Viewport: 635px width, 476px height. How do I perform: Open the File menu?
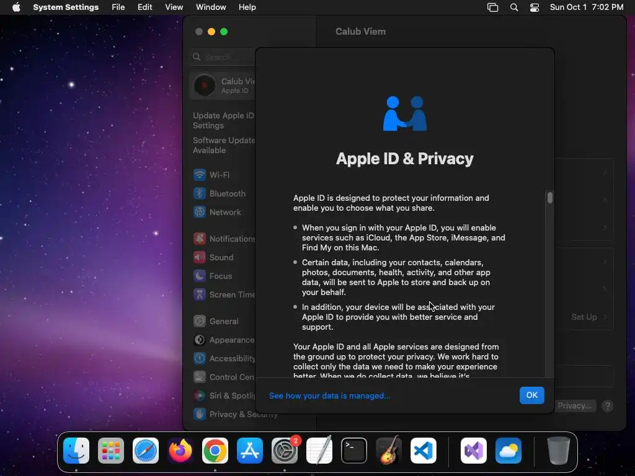[118, 7]
